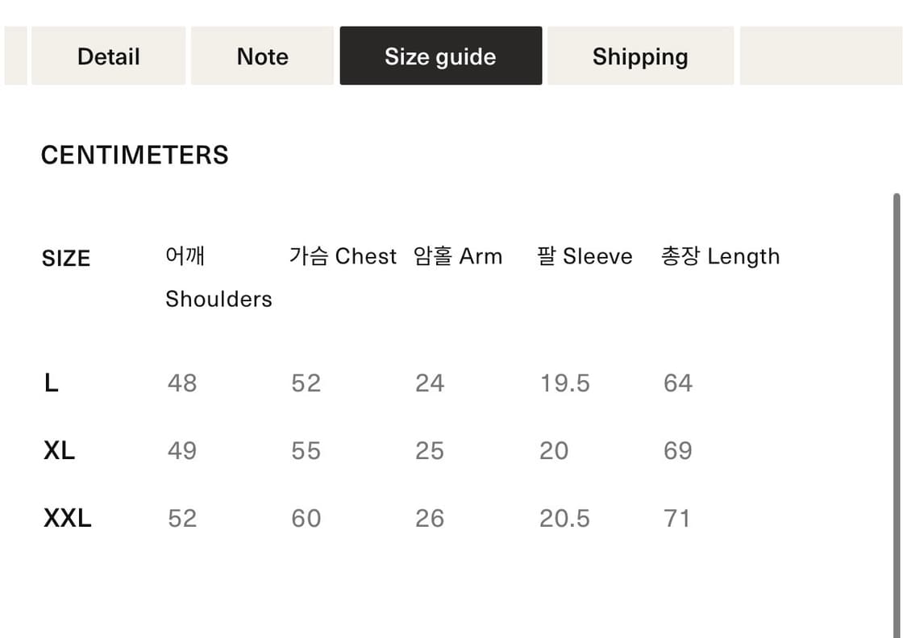This screenshot has height=638, width=907.
Task: View the Shipping tab
Action: (x=640, y=56)
